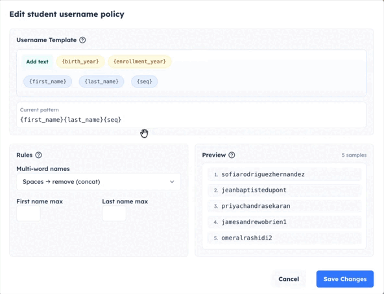Open the Preview help icon
The height and width of the screenshot is (294, 384).
click(232, 155)
